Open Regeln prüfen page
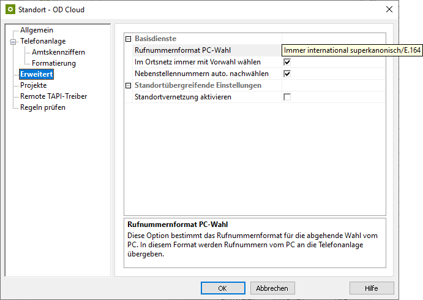The height and width of the screenshot is (300, 423). click(42, 107)
